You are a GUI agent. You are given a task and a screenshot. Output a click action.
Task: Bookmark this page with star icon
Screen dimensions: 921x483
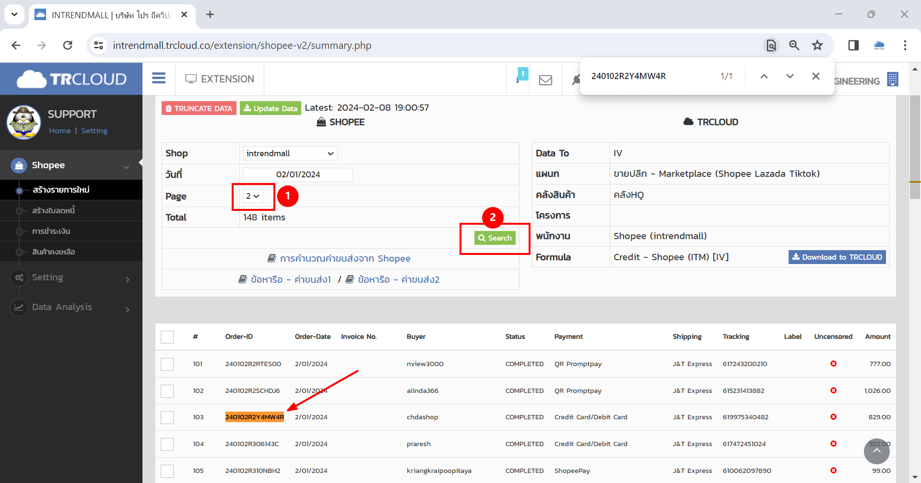coord(817,45)
